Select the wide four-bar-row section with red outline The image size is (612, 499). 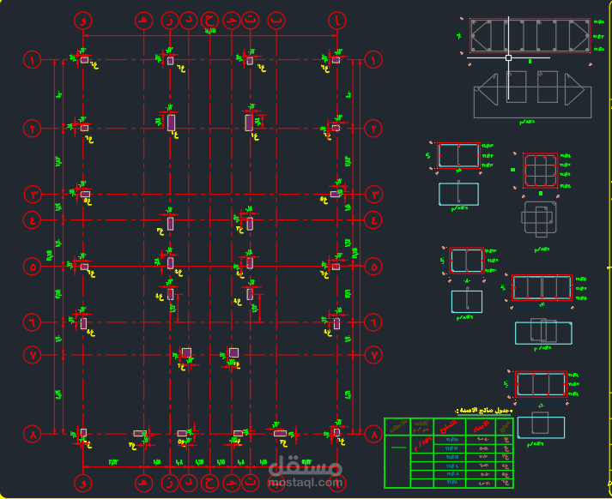542,288
